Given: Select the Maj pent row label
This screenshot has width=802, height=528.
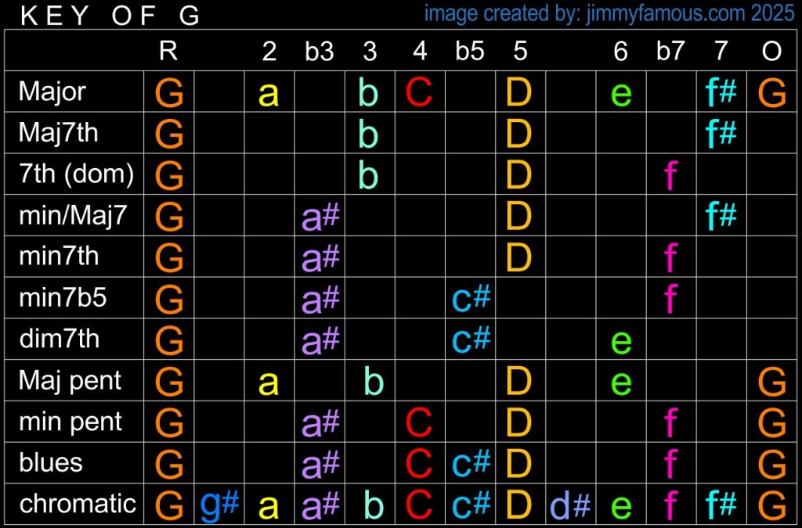Looking at the screenshot, I should point(70,381).
